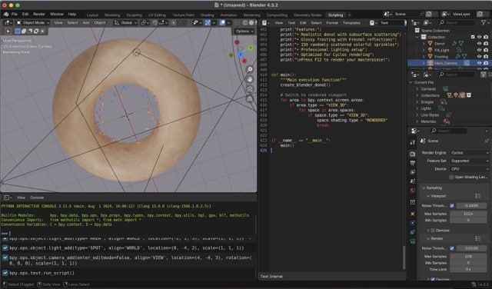
Task: Expand Cameras under Current File
Action: coord(417,89)
